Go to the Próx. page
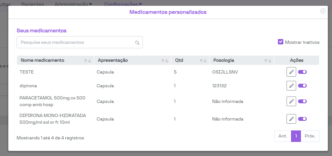332x156 pixels. pyautogui.click(x=310, y=136)
